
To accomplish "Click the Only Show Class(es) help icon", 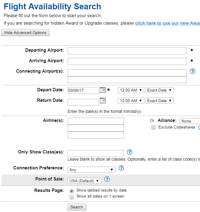I will point(130,152).
